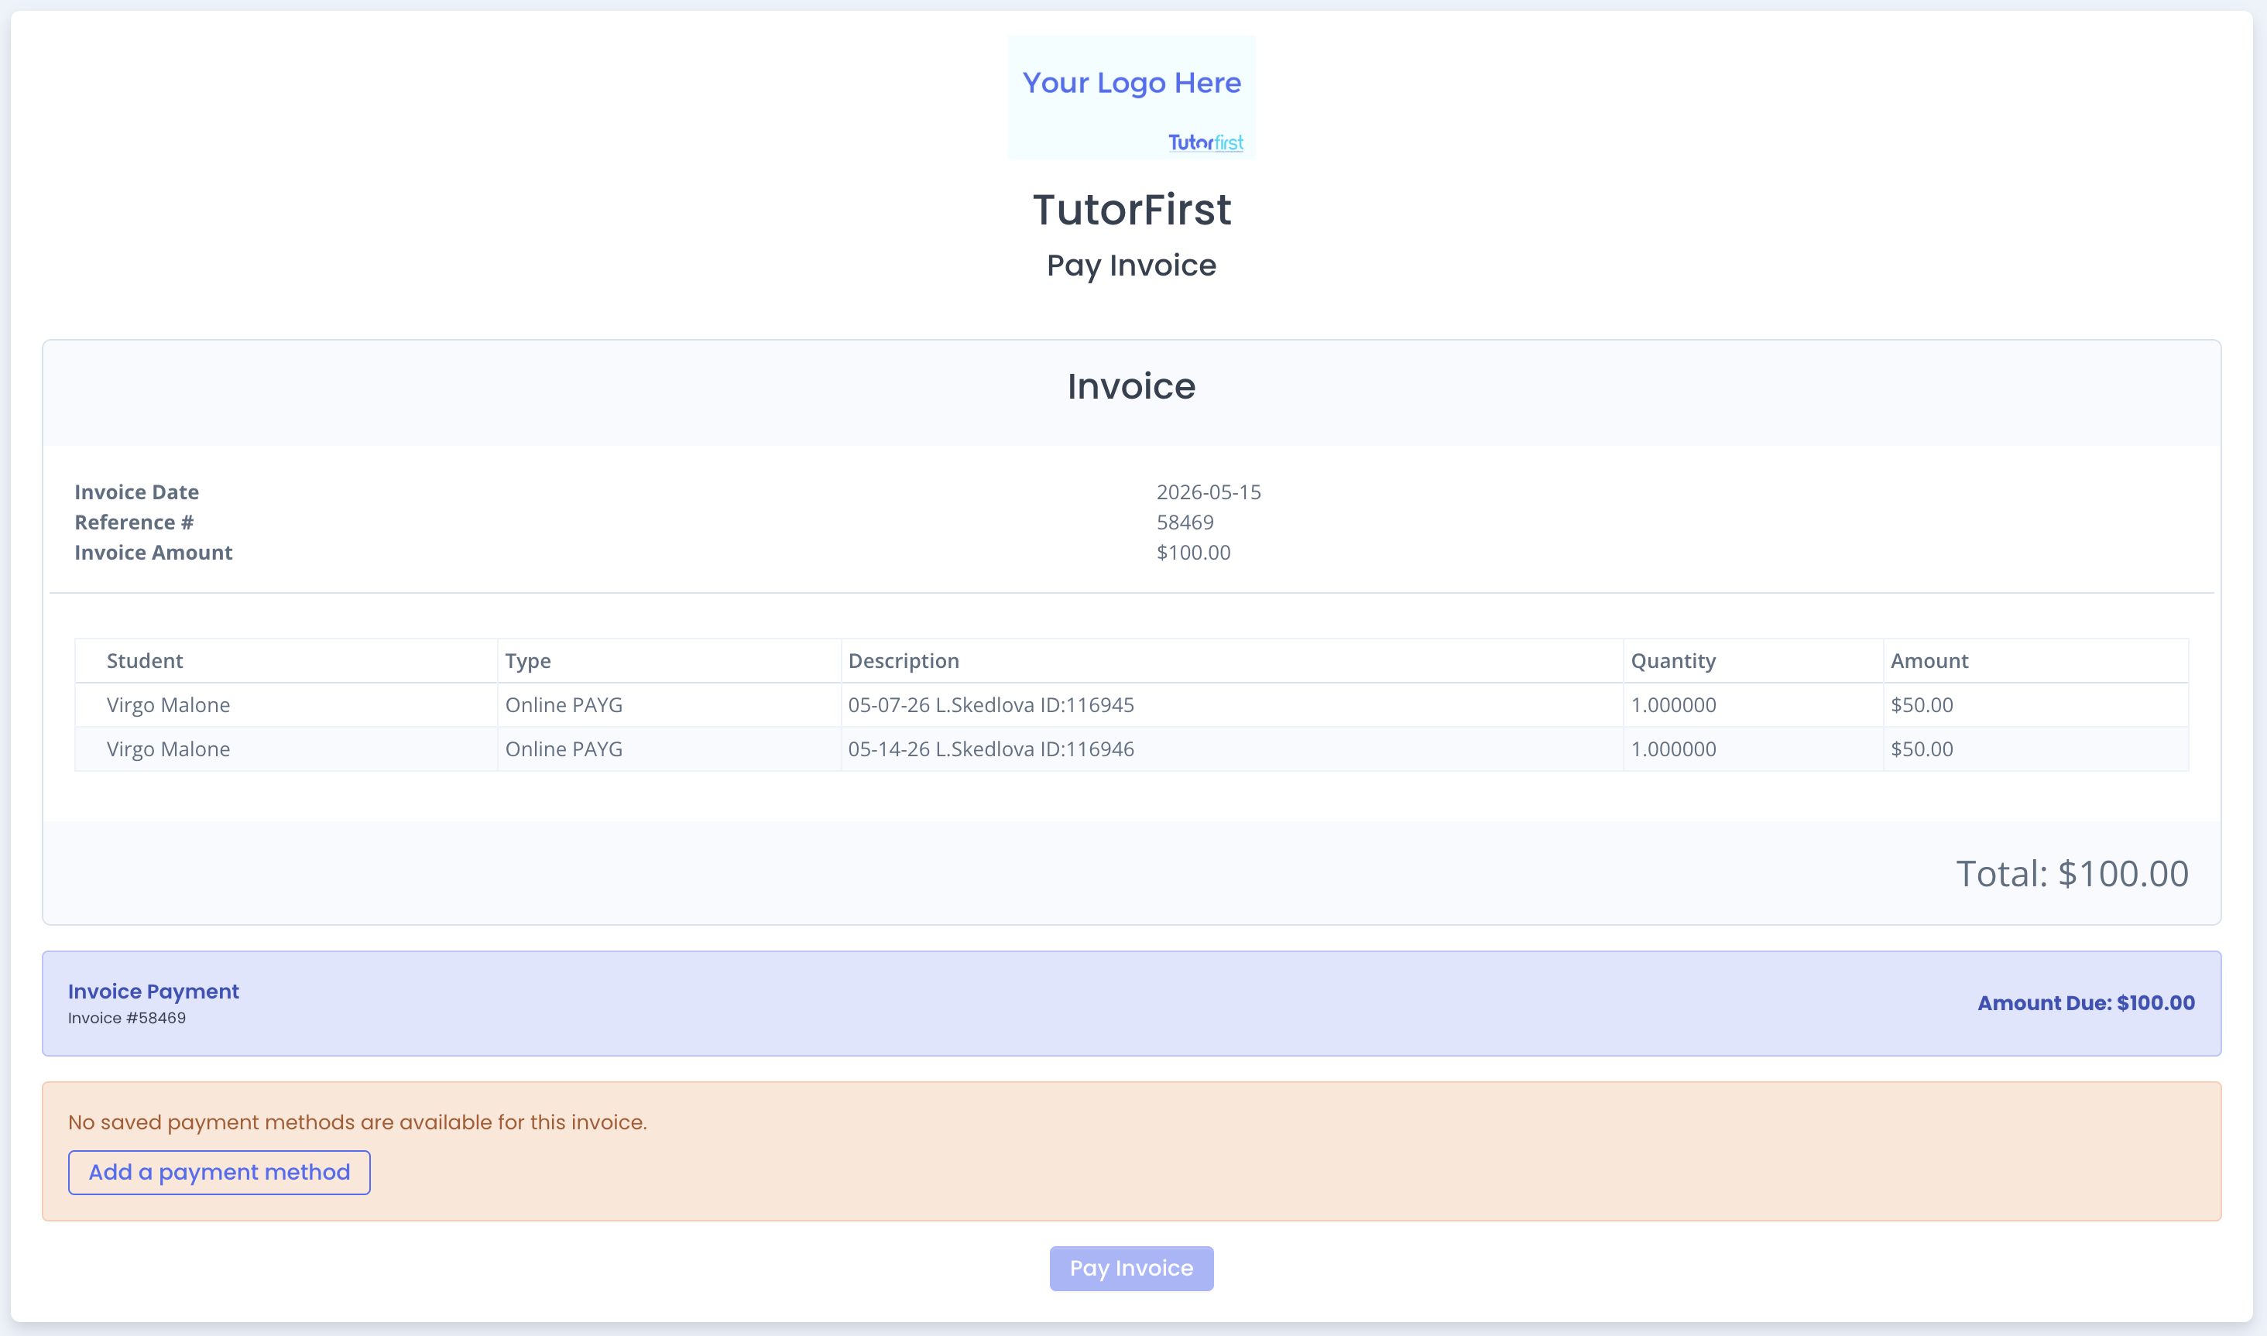This screenshot has width=2267, height=1336.
Task: Click $50.00 amount in the ID:116945 row
Action: (x=1921, y=705)
